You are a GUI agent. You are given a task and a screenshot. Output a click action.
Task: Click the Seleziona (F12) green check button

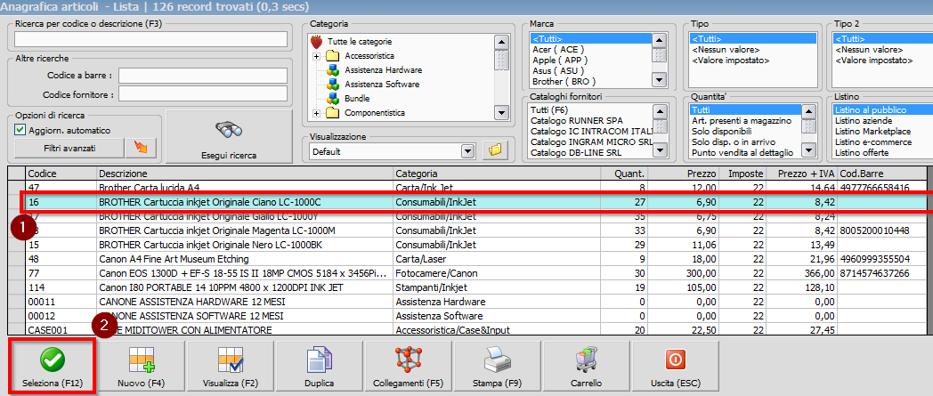pos(51,367)
